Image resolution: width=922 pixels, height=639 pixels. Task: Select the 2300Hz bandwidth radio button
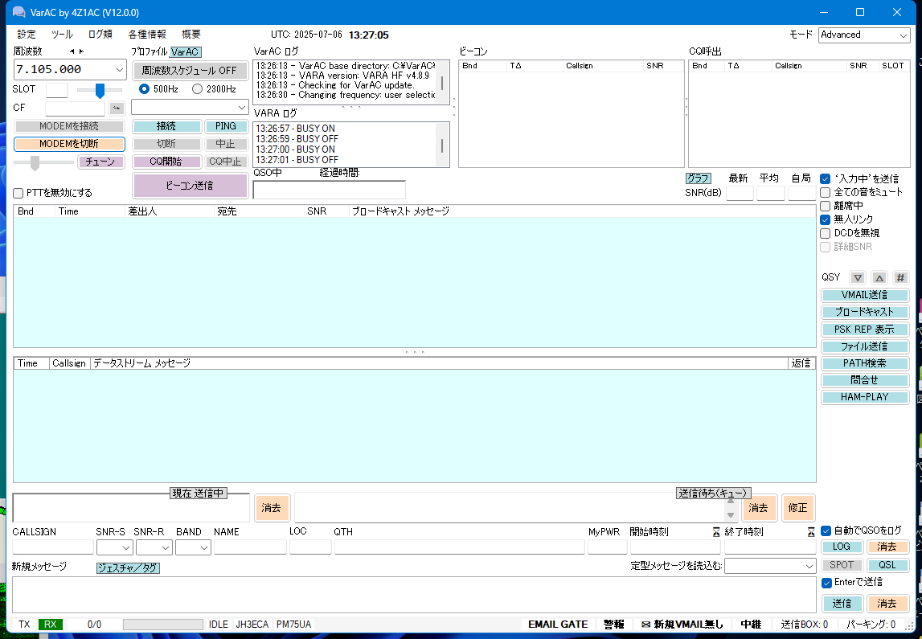197,88
